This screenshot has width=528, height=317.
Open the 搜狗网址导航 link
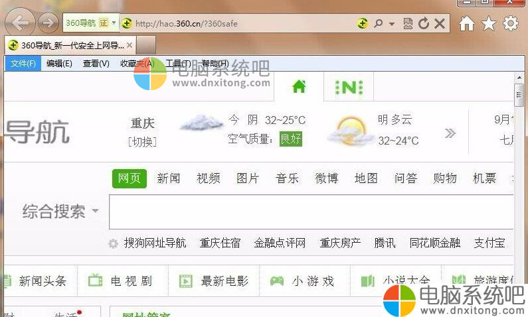click(155, 243)
